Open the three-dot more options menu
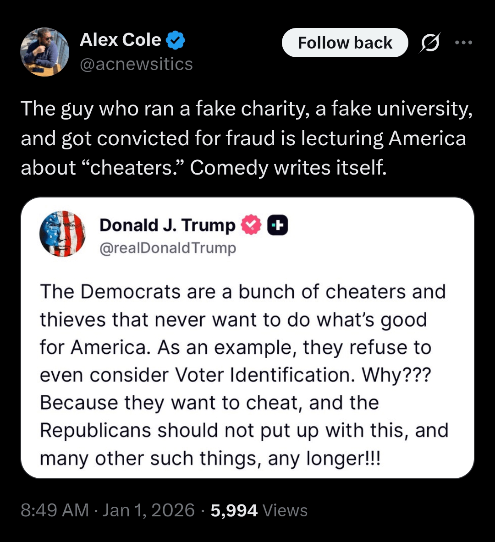Screen dimensions: 495x542 point(463,43)
